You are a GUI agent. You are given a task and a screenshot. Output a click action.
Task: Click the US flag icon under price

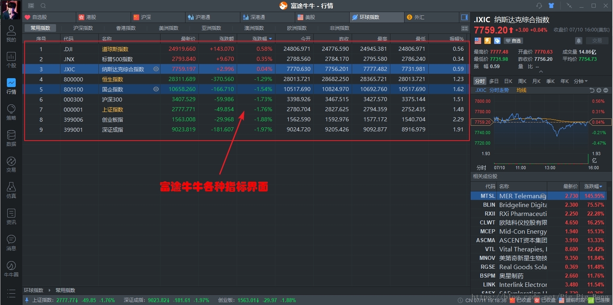(x=478, y=41)
